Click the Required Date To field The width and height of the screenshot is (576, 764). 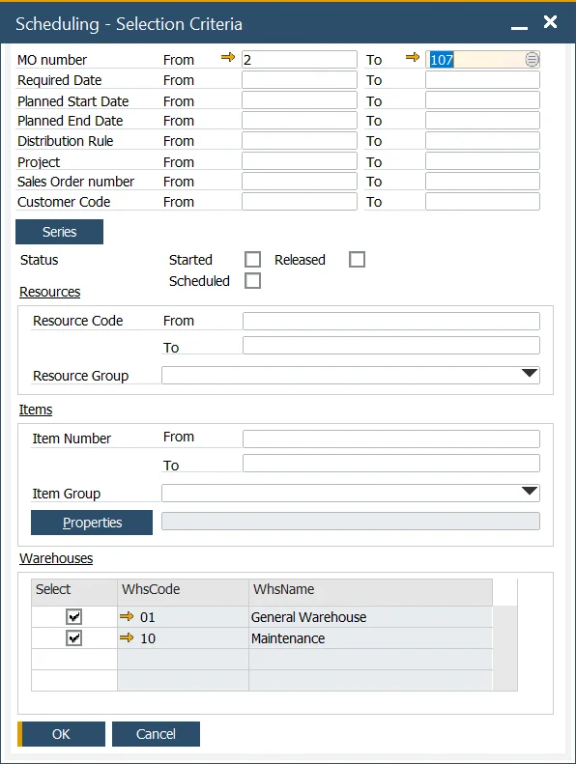482,80
